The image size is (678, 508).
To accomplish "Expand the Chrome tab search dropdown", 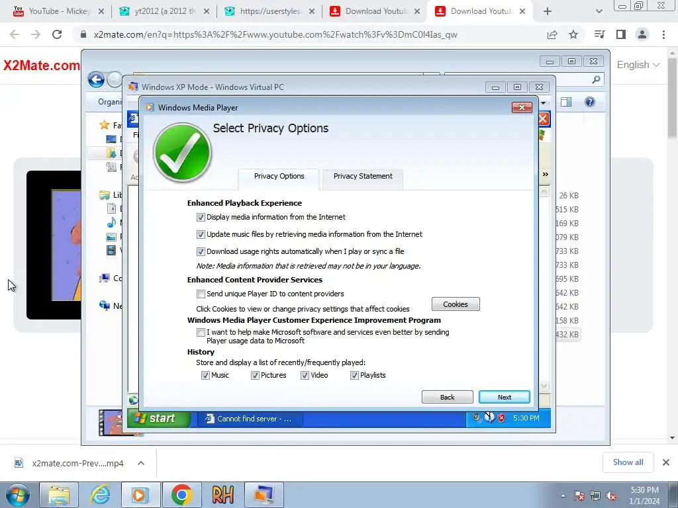I will pos(599,11).
